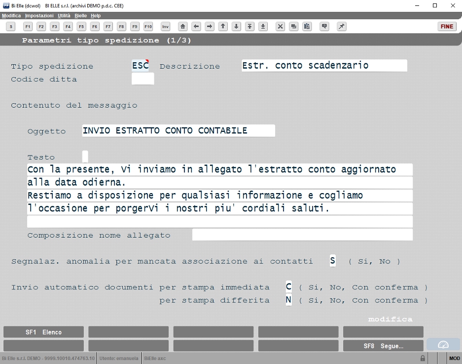Click the Inv (Enter) toolbar key
This screenshot has height=364, width=462.
click(x=165, y=27)
